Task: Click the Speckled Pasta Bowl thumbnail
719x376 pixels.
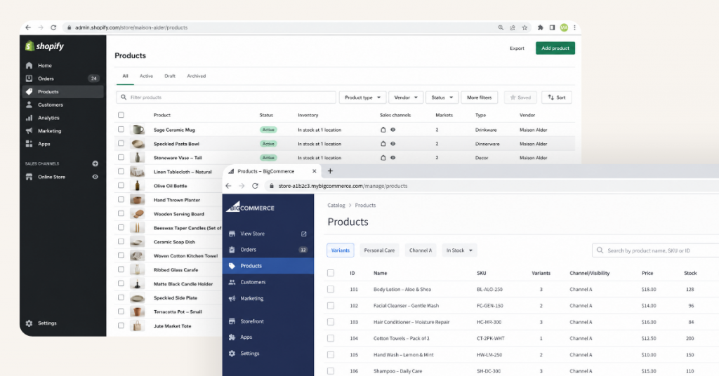Action: 138,144
